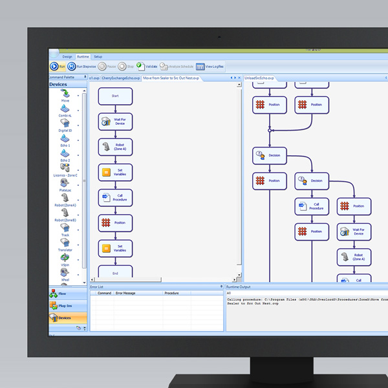388x388 pixels.
Task: Open the Devices palette section
Action: tap(68, 318)
